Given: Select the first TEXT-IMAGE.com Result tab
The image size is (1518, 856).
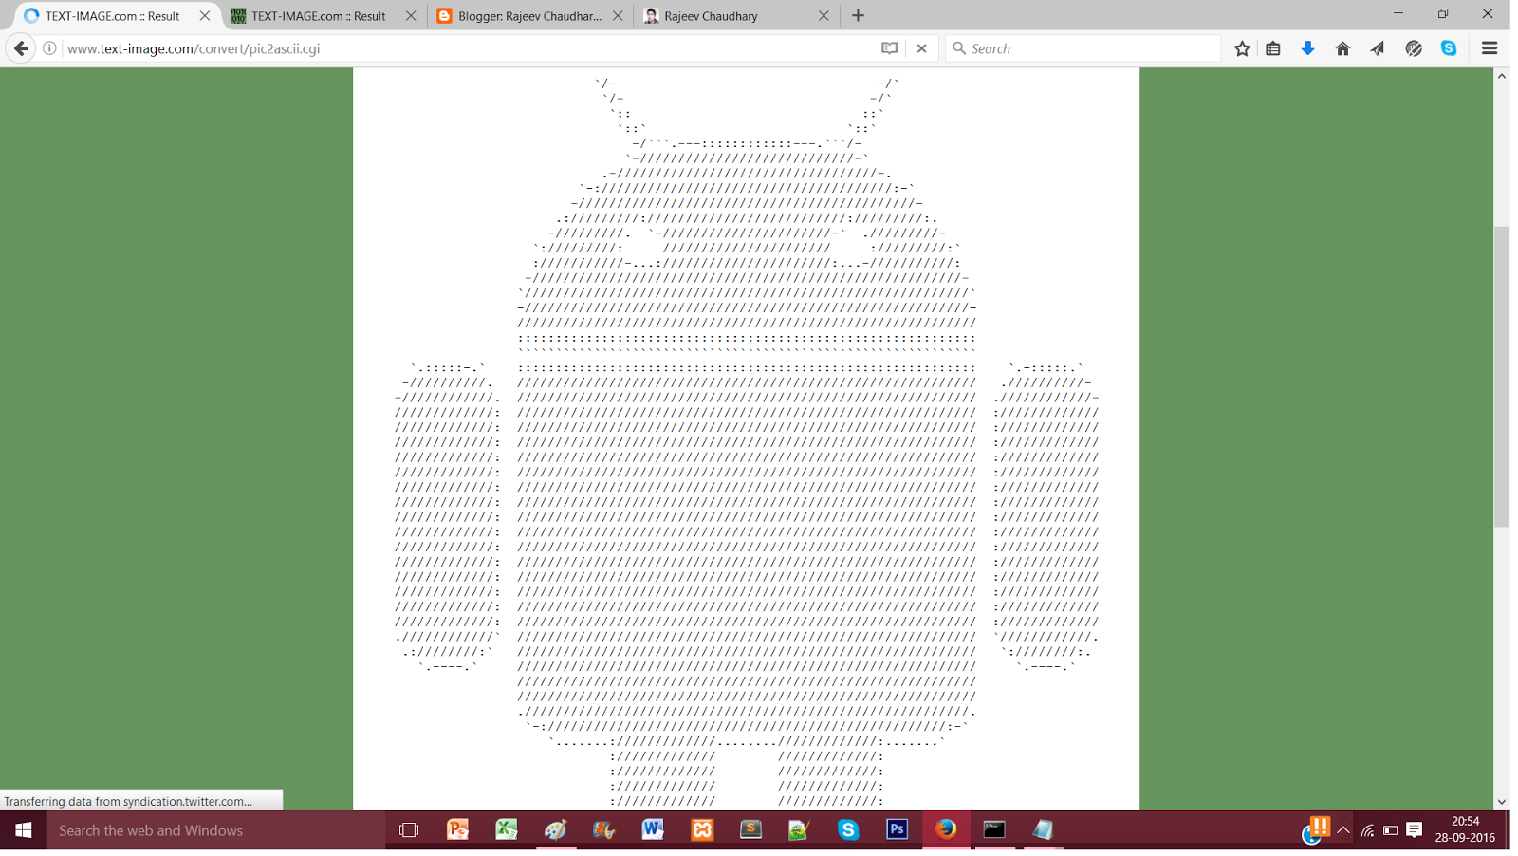Looking at the screenshot, I should coord(113,16).
